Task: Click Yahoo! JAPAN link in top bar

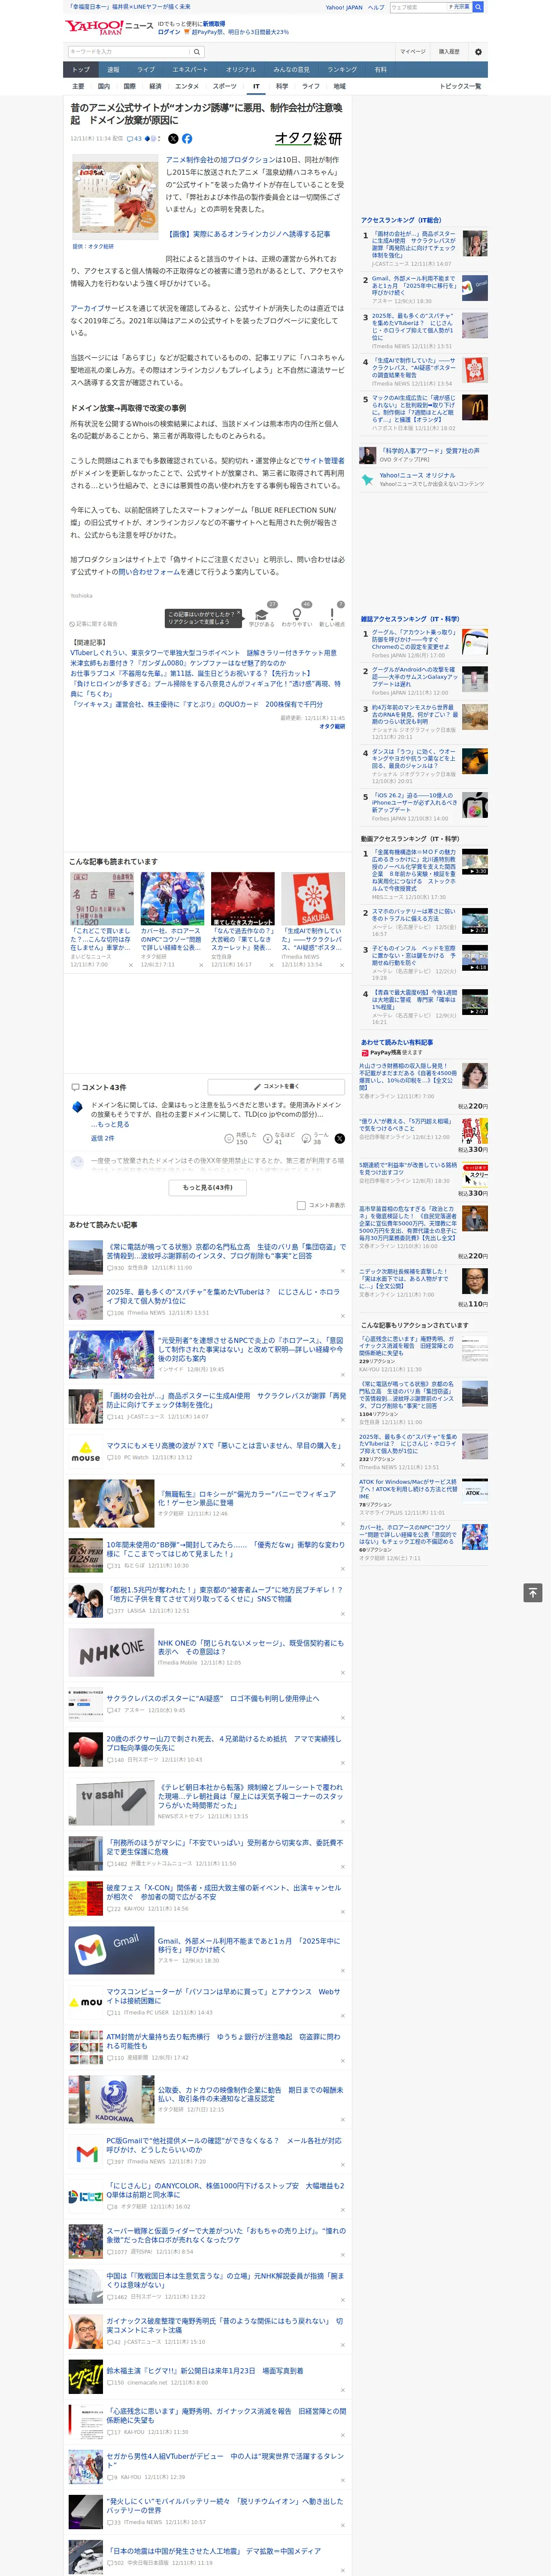Action: 344,7
